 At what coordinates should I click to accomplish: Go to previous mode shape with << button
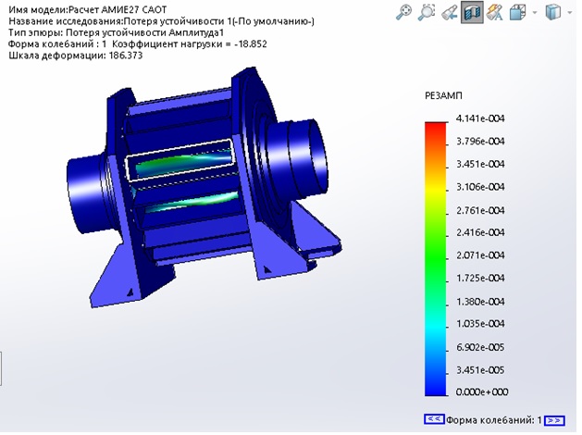(x=434, y=419)
